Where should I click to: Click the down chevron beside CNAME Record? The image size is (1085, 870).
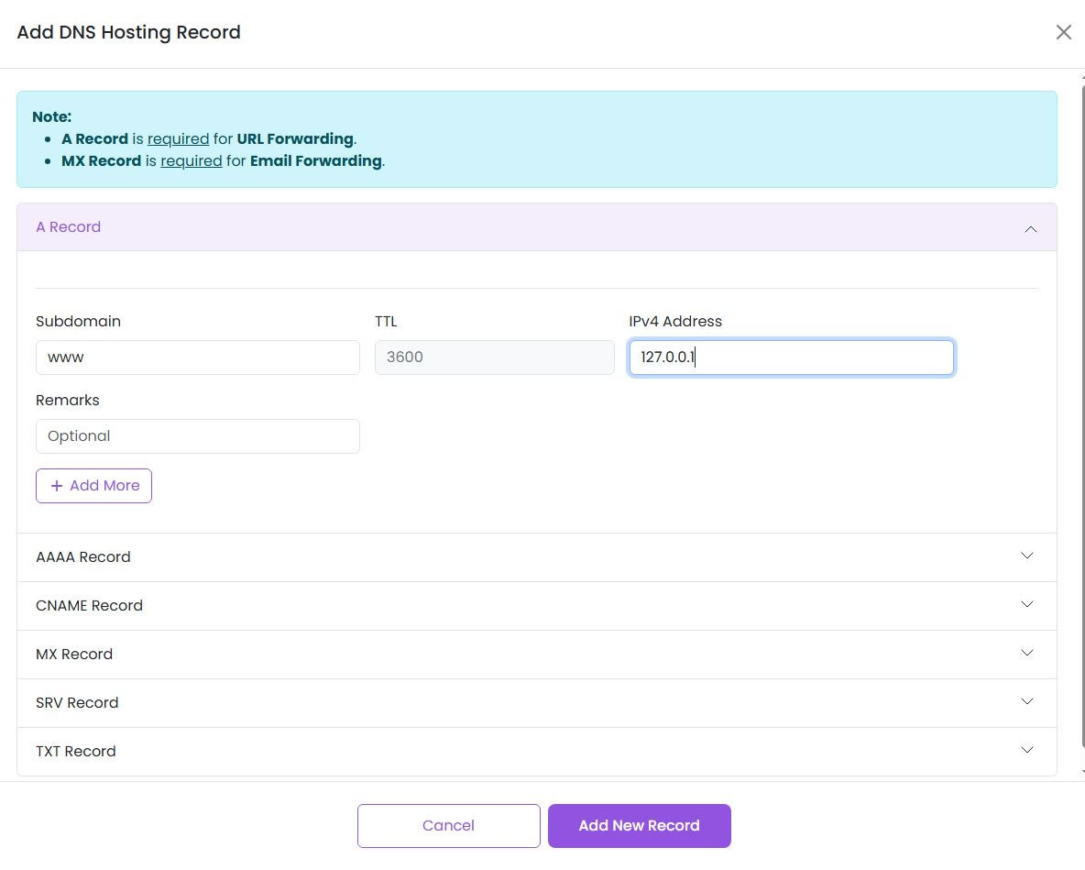click(x=1027, y=605)
